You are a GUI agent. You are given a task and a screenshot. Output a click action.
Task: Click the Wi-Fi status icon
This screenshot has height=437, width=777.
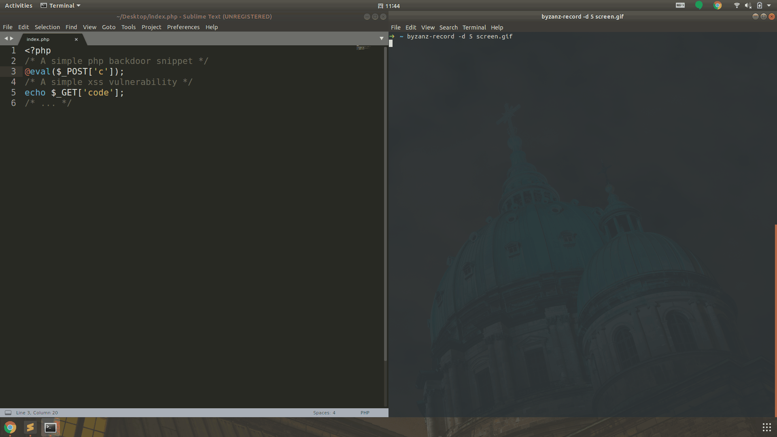[737, 6]
